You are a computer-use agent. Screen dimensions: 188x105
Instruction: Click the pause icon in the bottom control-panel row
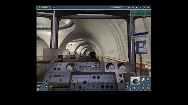tap(139, 88)
